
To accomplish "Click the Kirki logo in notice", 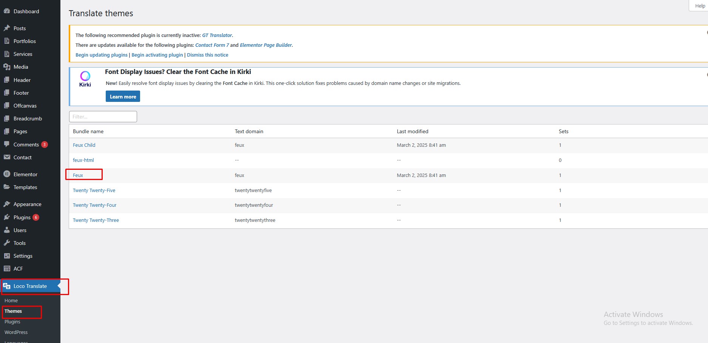I will (x=85, y=79).
